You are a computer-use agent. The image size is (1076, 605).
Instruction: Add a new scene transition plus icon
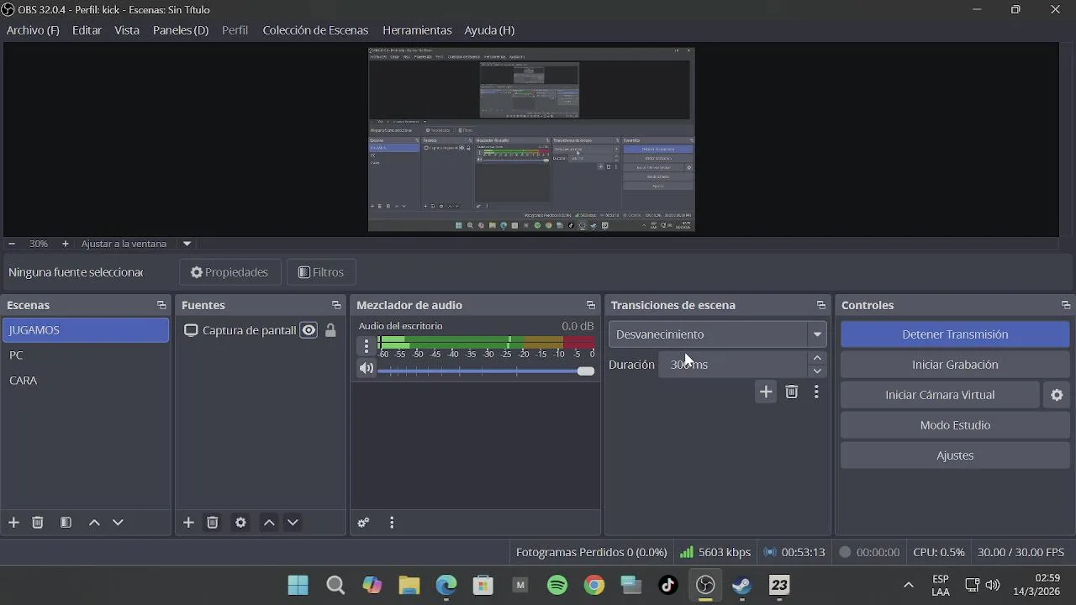point(766,392)
